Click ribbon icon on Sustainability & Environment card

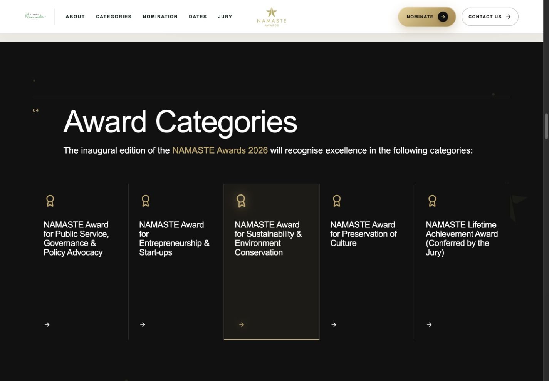point(241,201)
